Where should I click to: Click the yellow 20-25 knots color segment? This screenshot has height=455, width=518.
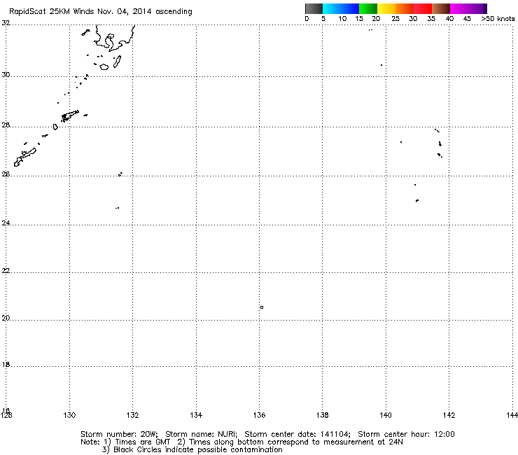pyautogui.click(x=386, y=8)
